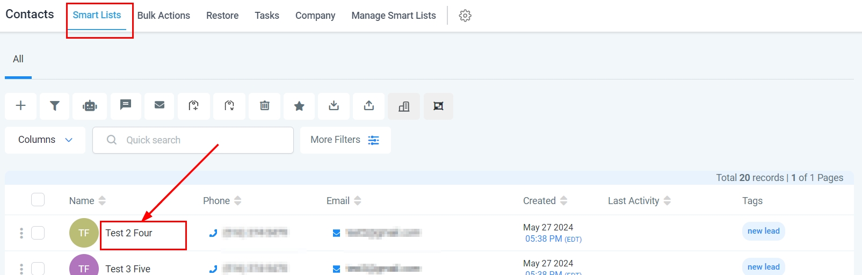The height and width of the screenshot is (275, 862).
Task: Click into the Quick search field
Action: coord(199,140)
